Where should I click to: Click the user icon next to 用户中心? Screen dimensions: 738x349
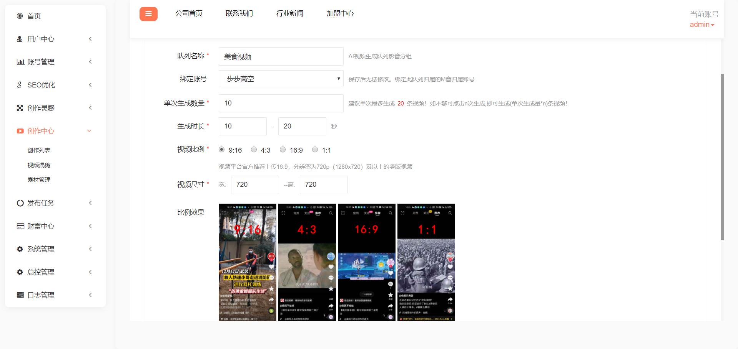coord(20,39)
